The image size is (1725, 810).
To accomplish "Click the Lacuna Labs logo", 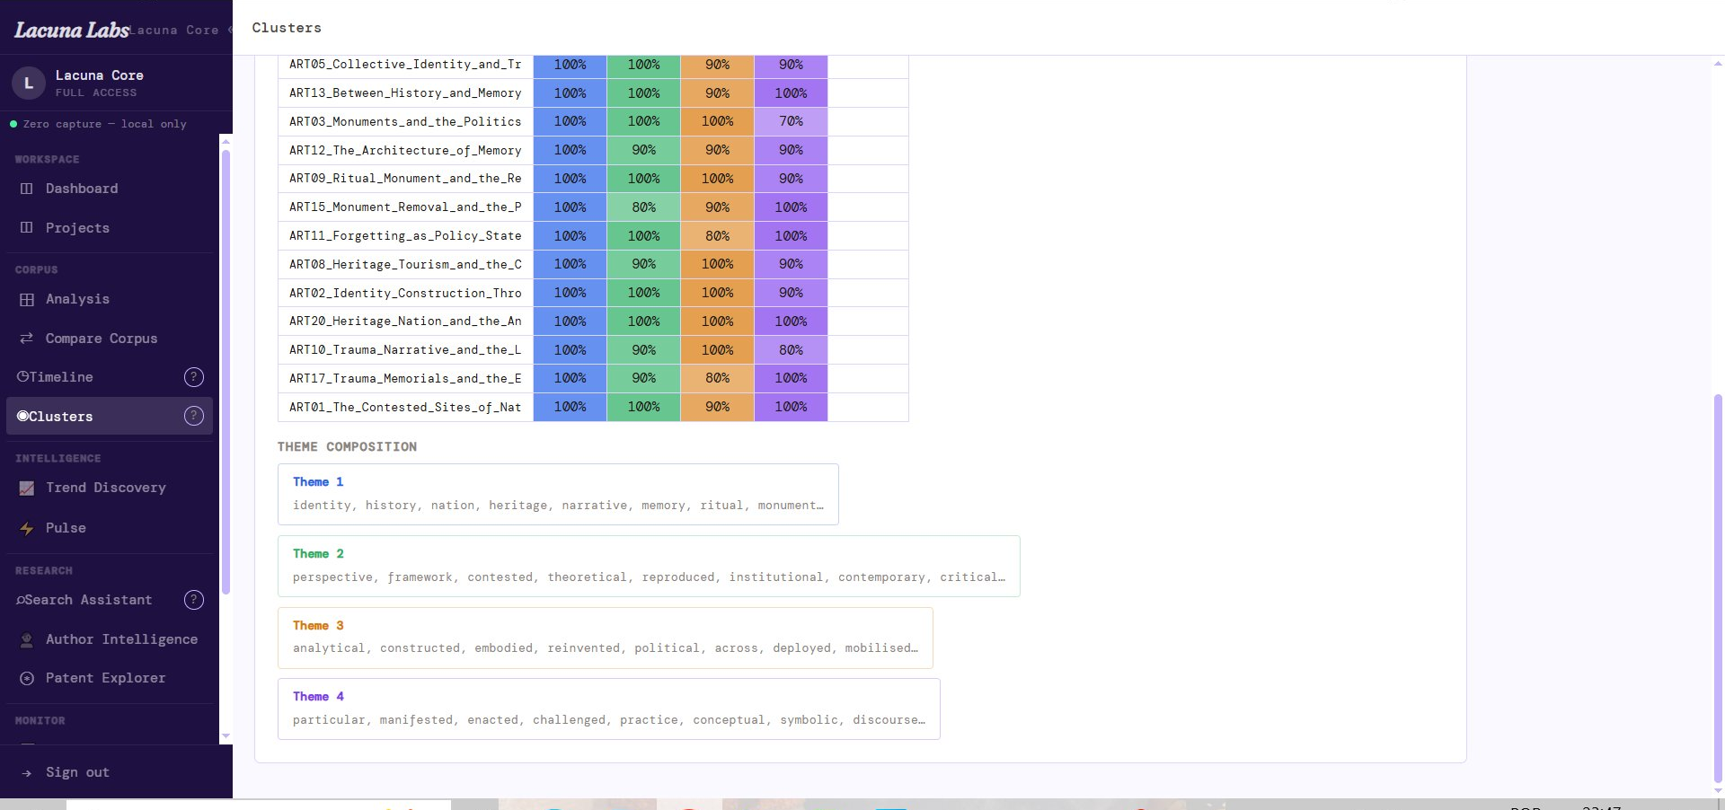I will point(71,30).
